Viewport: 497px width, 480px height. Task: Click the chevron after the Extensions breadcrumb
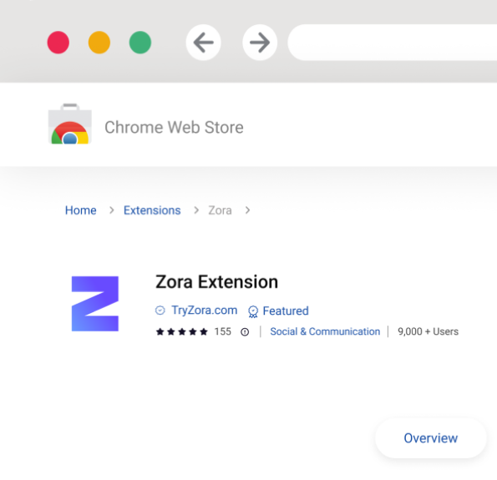(196, 210)
